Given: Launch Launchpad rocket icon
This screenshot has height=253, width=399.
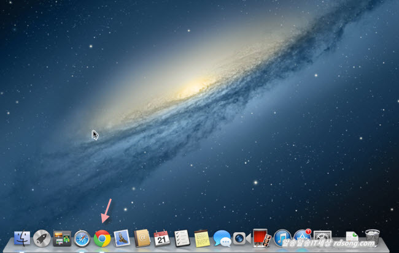Looking at the screenshot, I should [42, 239].
